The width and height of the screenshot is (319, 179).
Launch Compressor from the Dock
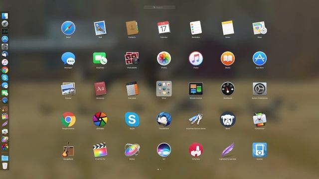[x=4, y=131]
